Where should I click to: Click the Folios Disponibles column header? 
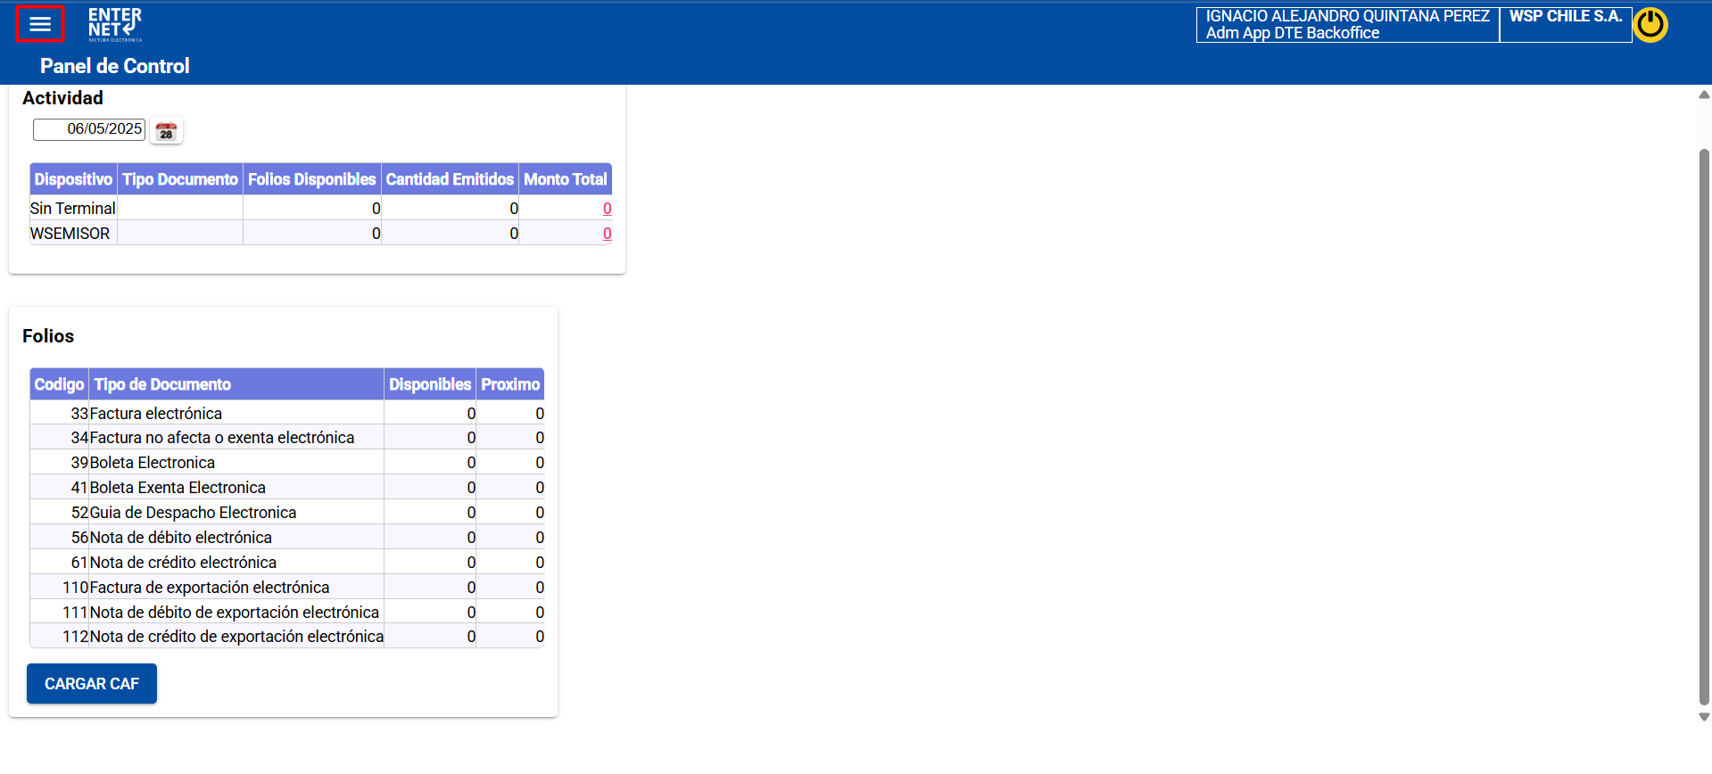pos(311,179)
